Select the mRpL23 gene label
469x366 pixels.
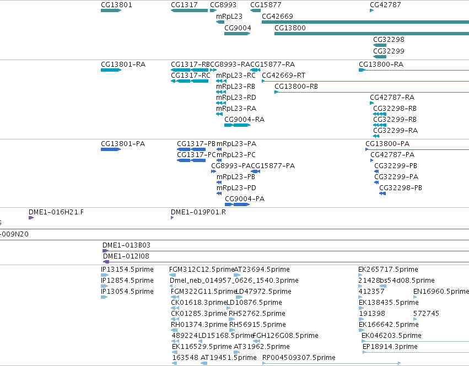coord(229,17)
